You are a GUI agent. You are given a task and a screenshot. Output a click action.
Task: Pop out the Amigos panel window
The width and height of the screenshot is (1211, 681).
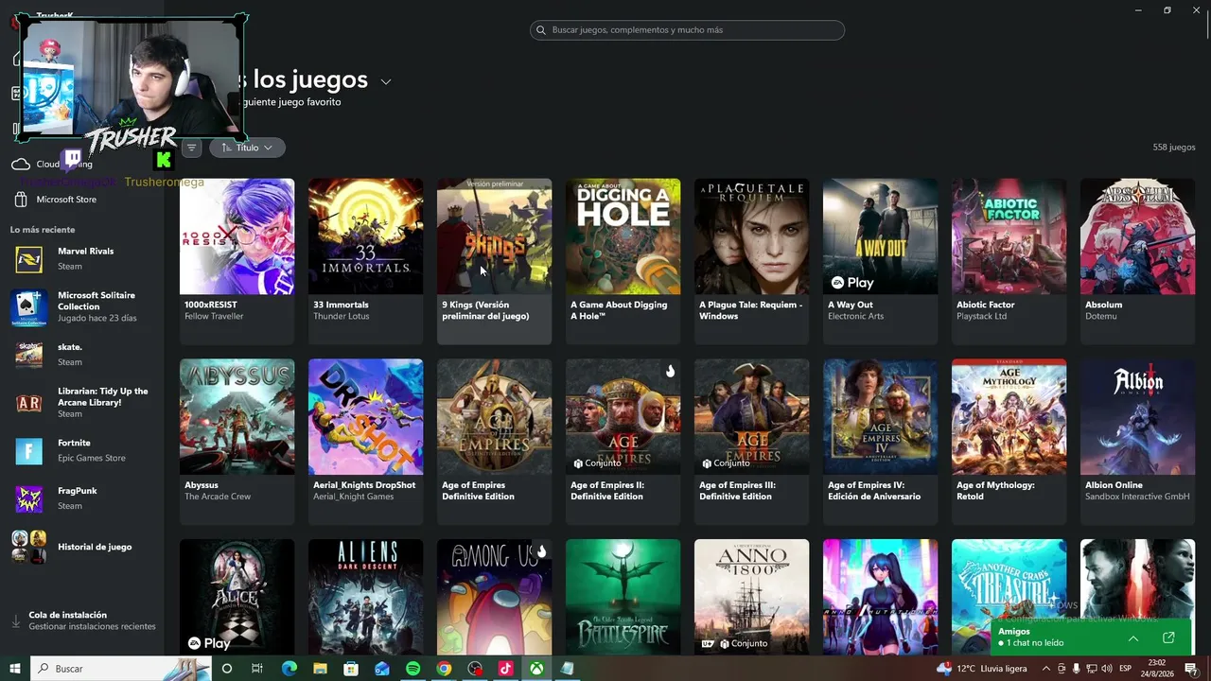1168,637
